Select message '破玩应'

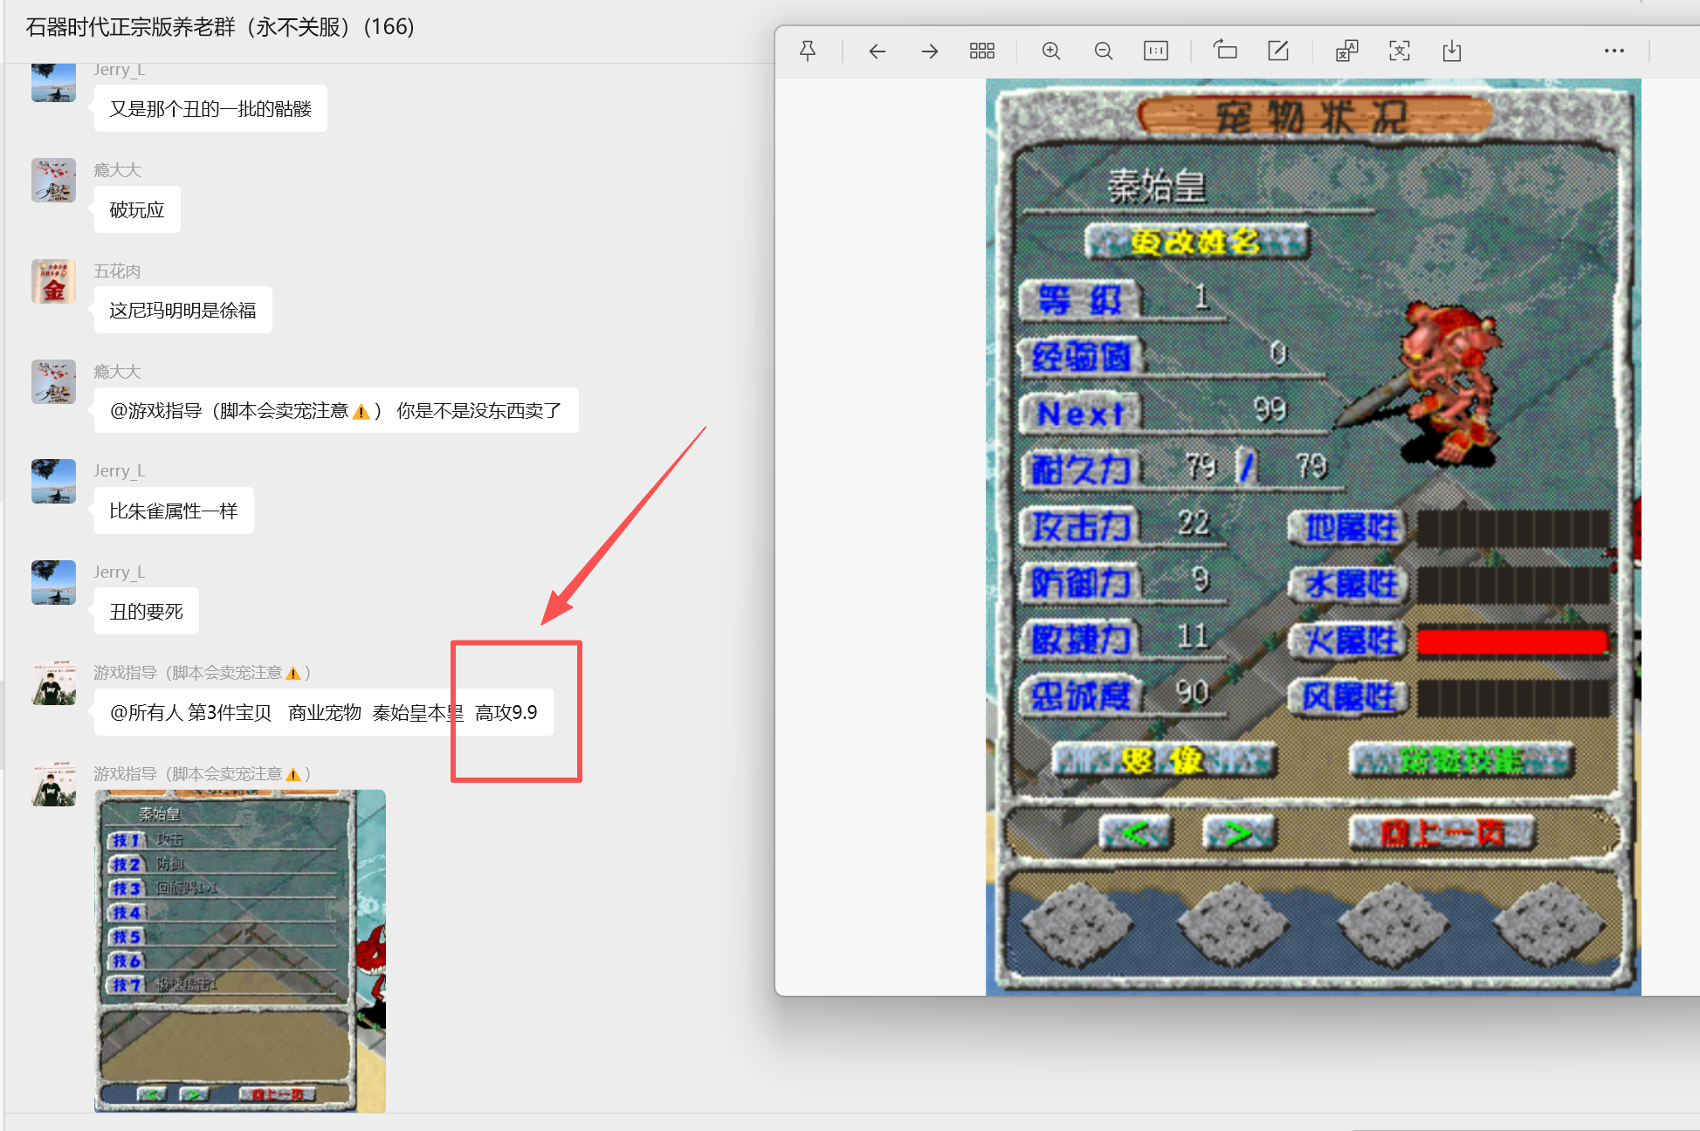(x=137, y=209)
